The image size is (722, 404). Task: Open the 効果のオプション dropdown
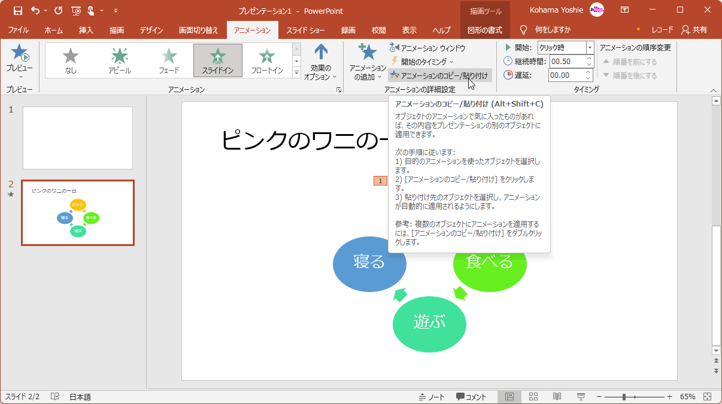pyautogui.click(x=320, y=66)
